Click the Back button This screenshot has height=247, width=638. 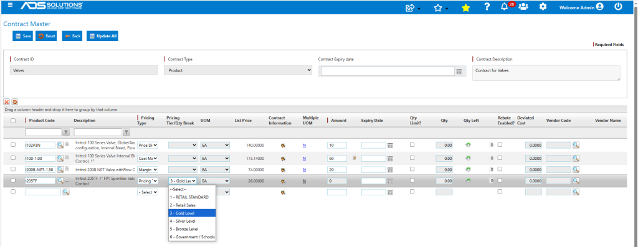(72, 36)
